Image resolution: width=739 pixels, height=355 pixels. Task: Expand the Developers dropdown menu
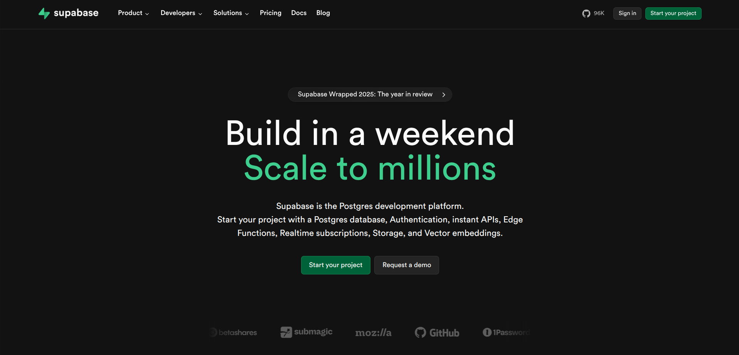click(x=181, y=13)
